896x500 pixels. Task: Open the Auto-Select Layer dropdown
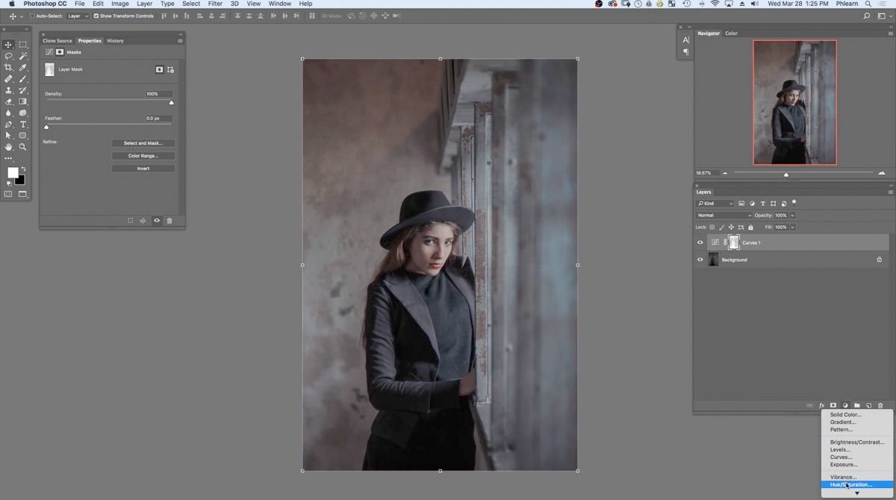pyautogui.click(x=78, y=16)
